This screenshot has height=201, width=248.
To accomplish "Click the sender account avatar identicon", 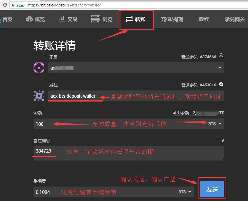I will click(39, 68).
